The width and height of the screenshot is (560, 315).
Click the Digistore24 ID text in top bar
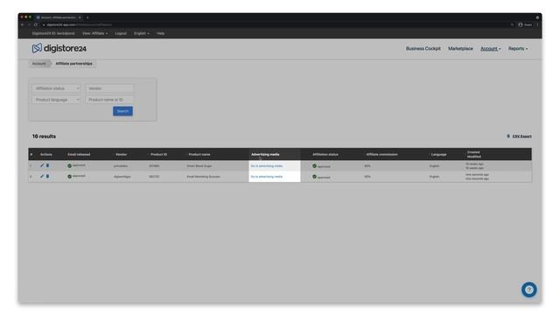(53, 33)
